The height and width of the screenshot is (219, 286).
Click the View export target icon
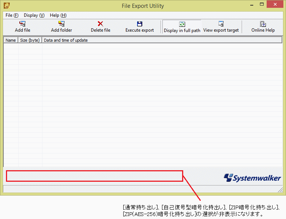coord(221,24)
